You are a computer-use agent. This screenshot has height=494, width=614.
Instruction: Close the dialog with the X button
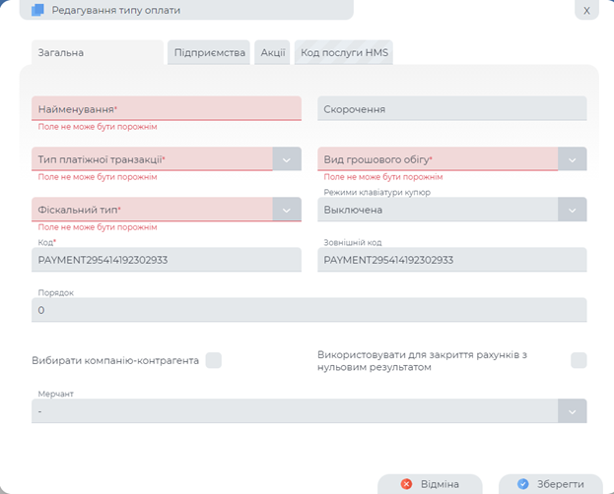586,11
